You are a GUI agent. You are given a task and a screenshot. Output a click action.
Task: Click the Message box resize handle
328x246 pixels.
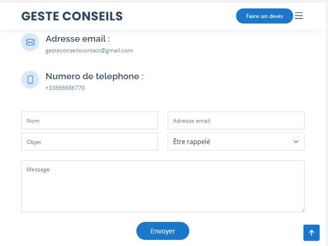pos(303,210)
